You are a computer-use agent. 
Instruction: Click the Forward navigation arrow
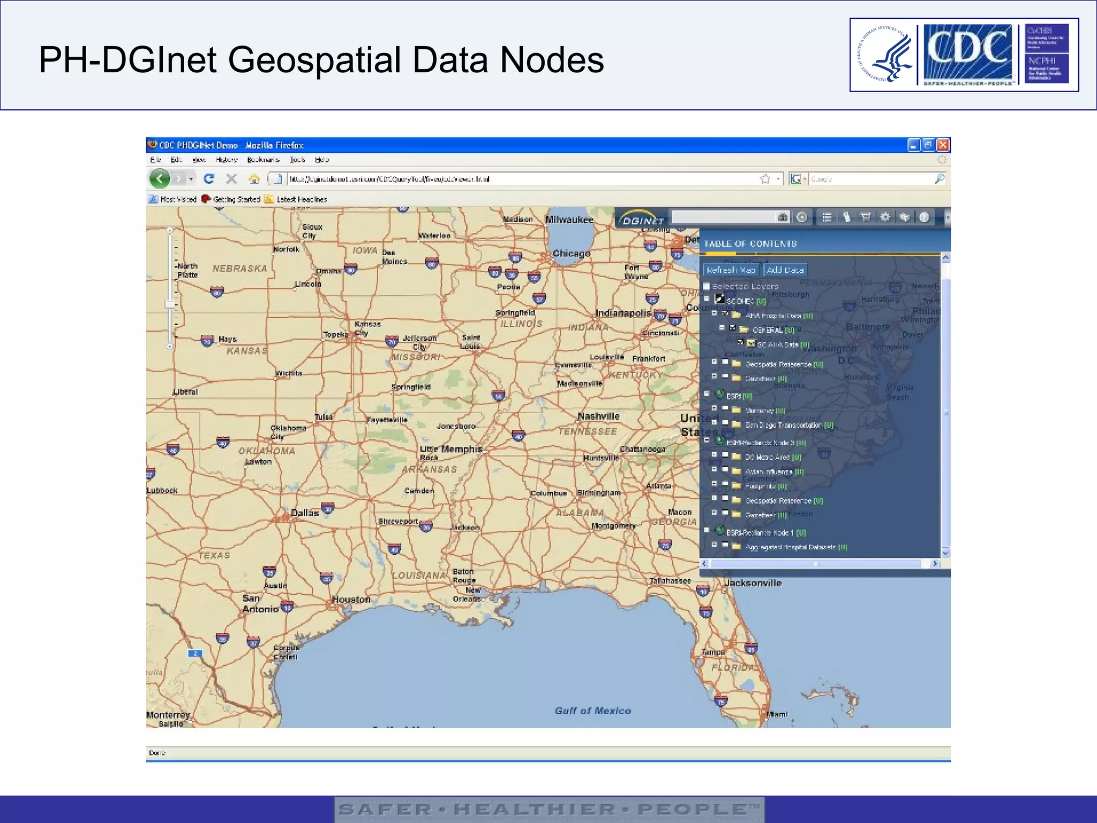[x=179, y=178]
